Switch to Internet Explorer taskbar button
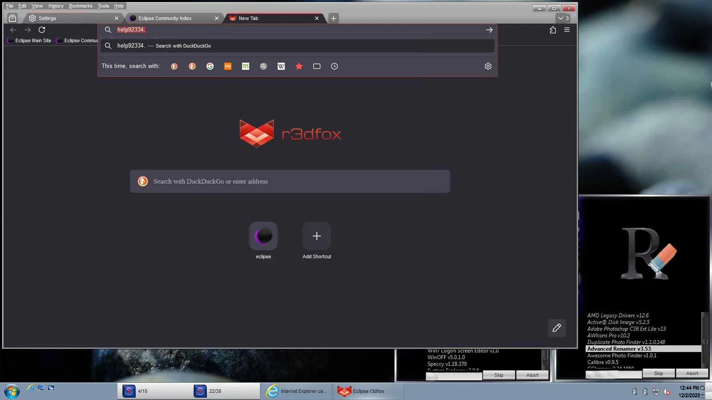The image size is (712, 400). click(297, 391)
